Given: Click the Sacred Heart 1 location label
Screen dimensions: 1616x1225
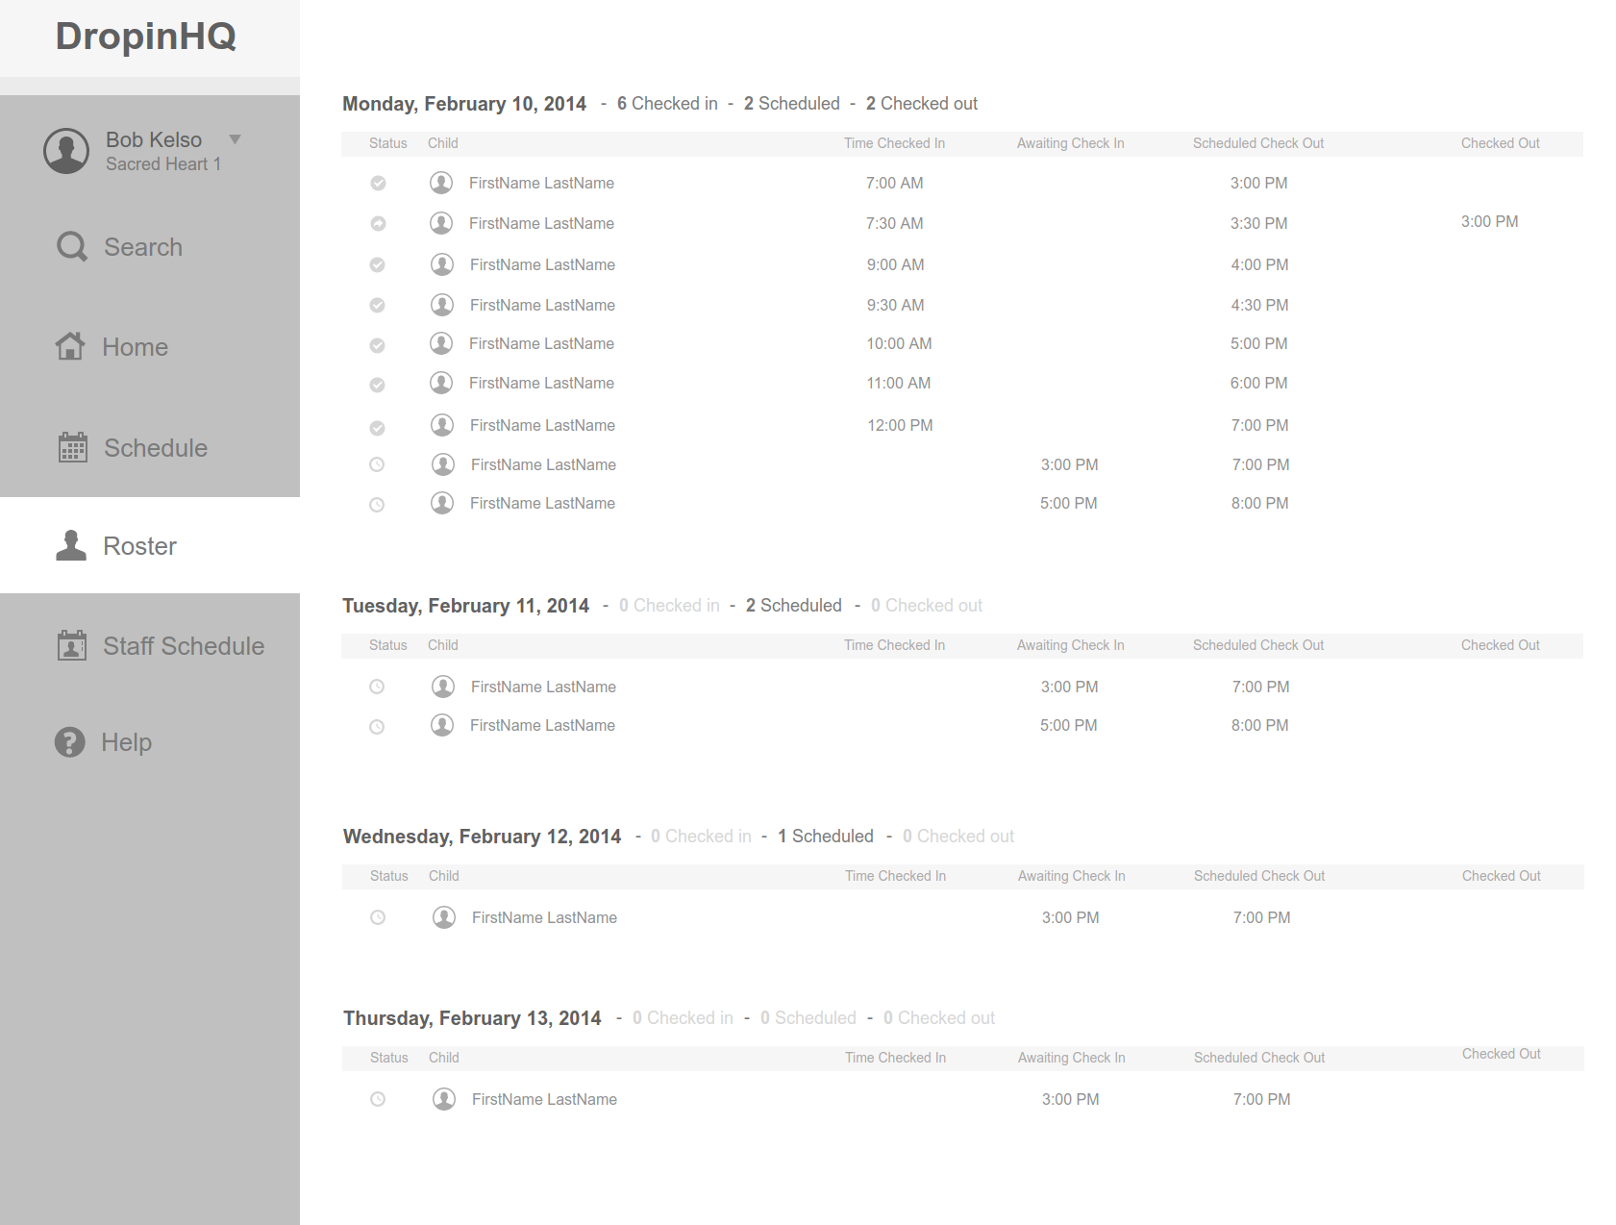Looking at the screenshot, I should pos(163,164).
